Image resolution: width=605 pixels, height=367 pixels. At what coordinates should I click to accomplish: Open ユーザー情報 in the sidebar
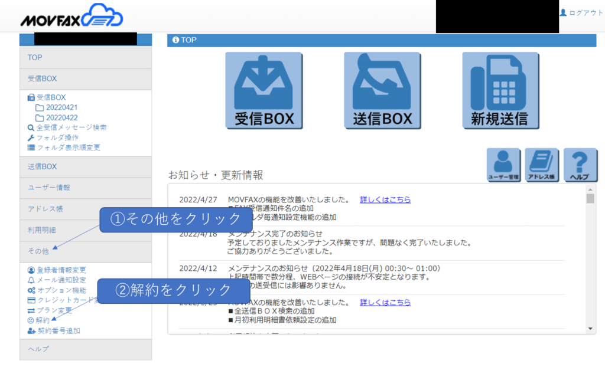click(x=86, y=188)
